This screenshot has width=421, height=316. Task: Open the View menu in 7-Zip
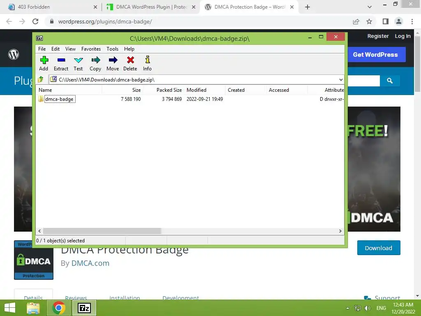70,49
